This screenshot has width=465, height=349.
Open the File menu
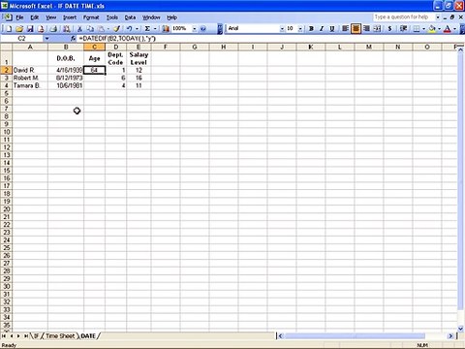19,17
